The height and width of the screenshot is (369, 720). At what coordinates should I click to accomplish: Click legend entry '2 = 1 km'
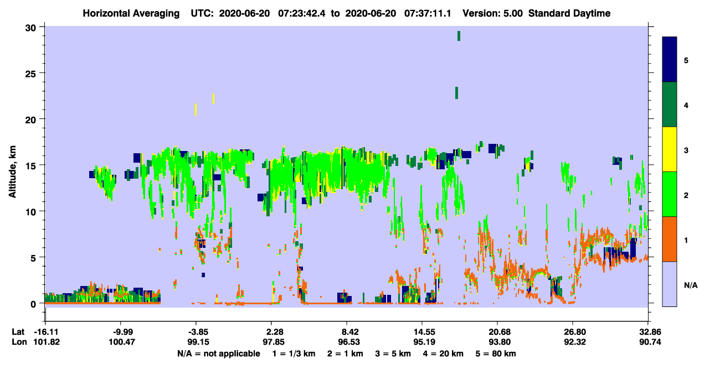[x=345, y=354]
